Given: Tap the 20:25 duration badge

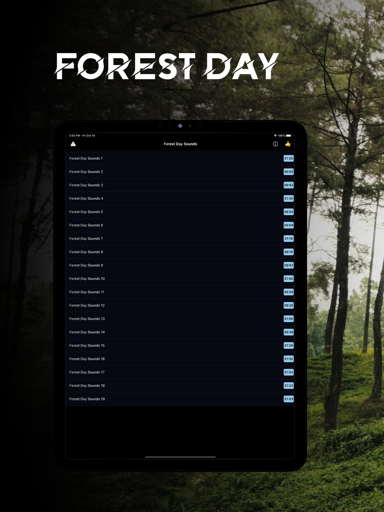Looking at the screenshot, I should (288, 306).
